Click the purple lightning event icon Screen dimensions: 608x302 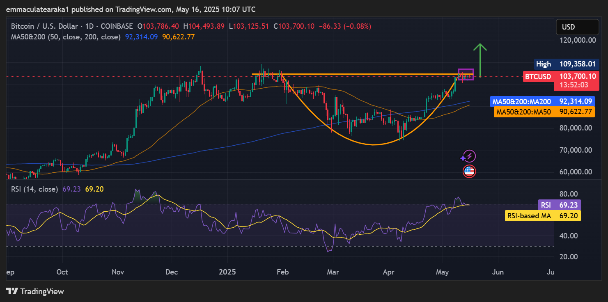pyautogui.click(x=469, y=156)
